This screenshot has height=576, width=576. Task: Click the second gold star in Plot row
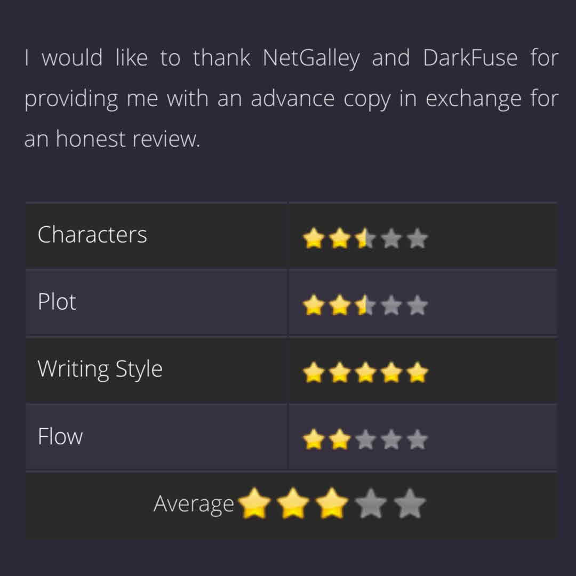[339, 306]
